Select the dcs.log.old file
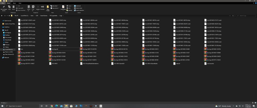 (x=55, y=49)
